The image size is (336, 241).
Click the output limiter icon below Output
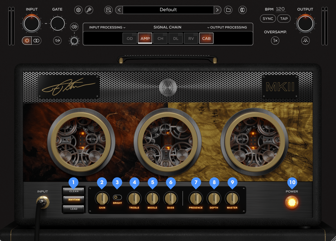click(305, 41)
